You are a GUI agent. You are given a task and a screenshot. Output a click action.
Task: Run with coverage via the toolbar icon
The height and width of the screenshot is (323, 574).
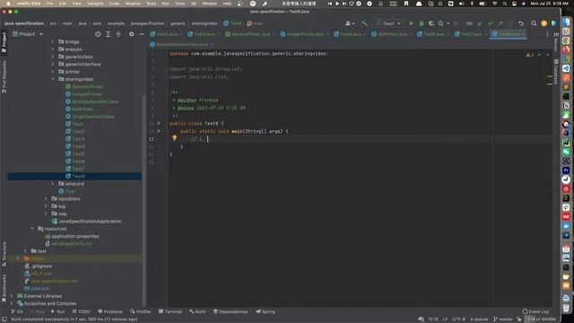(x=431, y=23)
